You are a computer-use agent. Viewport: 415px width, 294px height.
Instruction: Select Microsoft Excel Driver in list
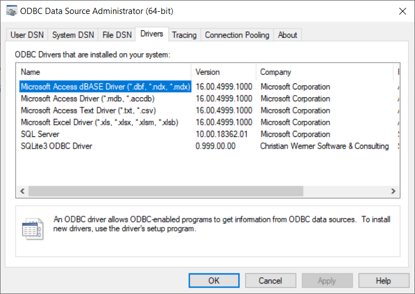99,122
